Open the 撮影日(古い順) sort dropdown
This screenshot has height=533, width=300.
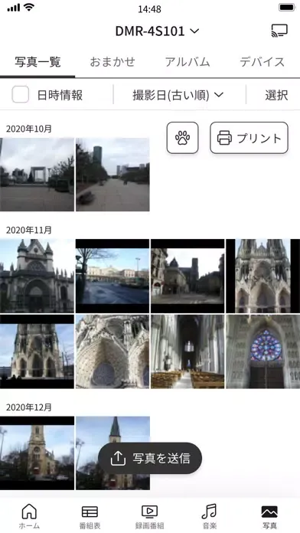178,95
